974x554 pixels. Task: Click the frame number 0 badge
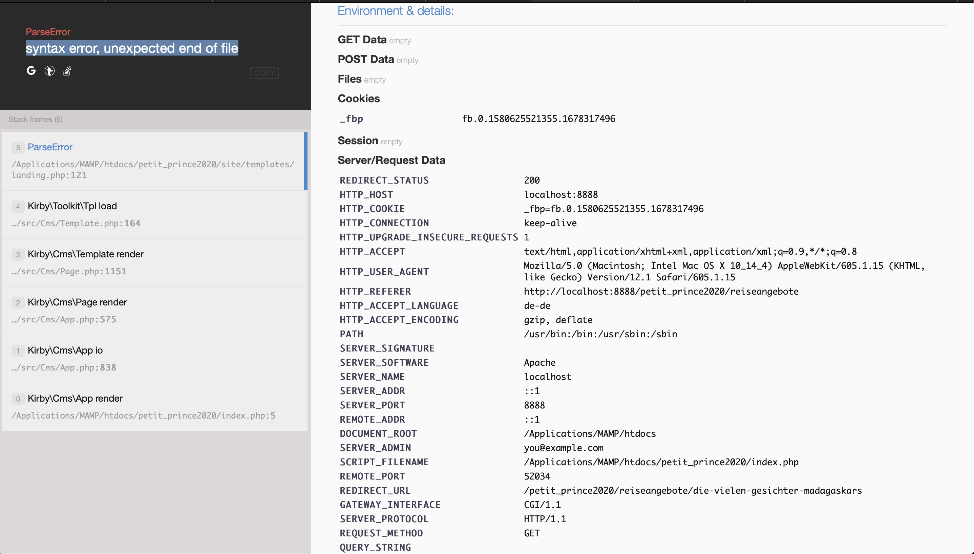(x=18, y=399)
